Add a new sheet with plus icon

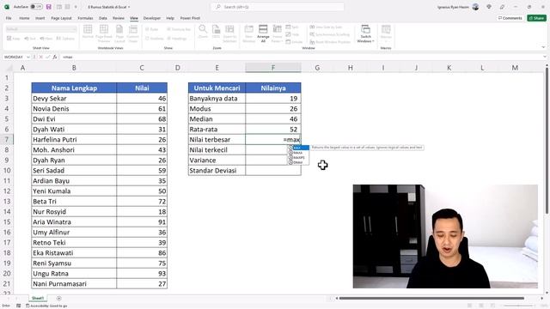pyautogui.click(x=59, y=299)
